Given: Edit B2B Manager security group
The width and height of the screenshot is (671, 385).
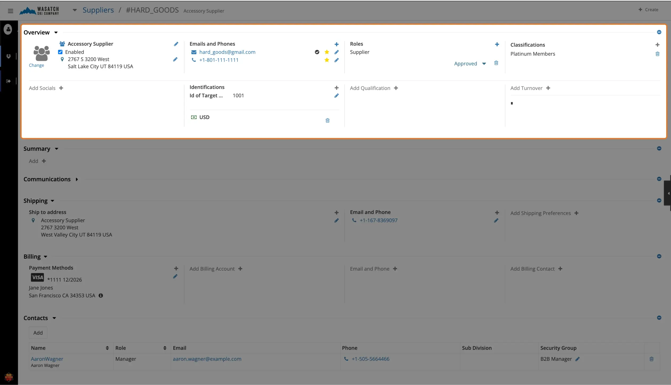Looking at the screenshot, I should [577, 359].
